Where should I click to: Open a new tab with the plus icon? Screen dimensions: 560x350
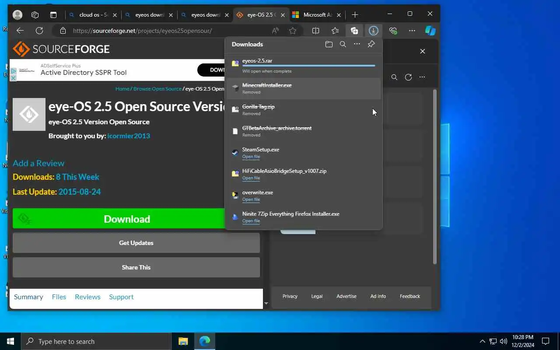click(x=355, y=15)
